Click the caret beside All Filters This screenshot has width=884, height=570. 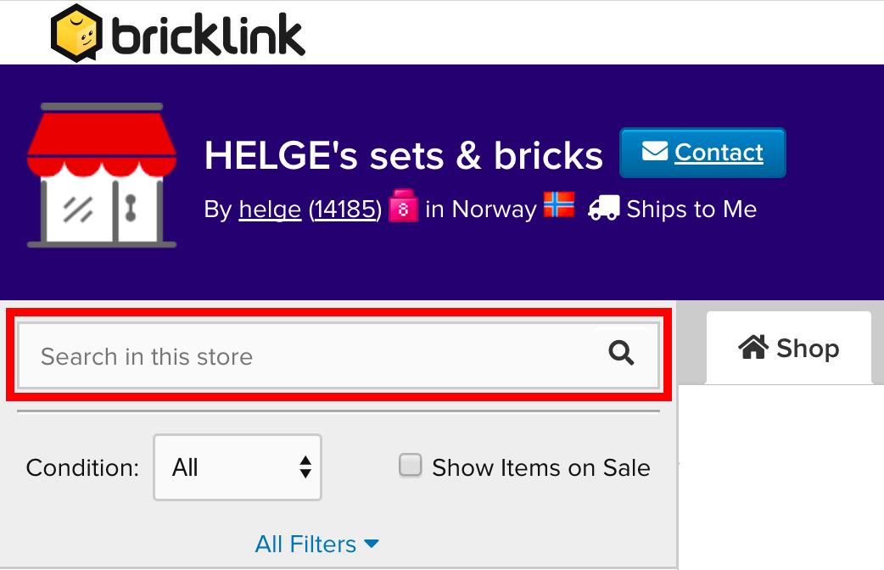click(x=371, y=544)
